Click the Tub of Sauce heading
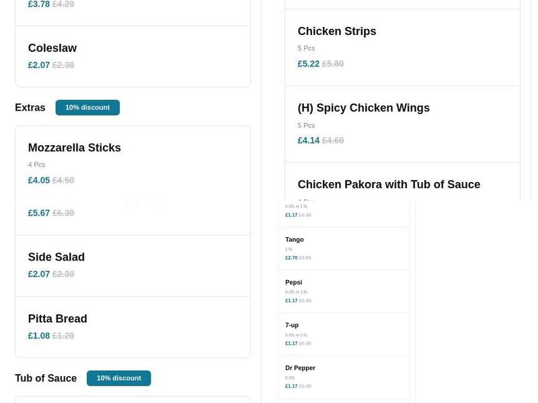The height and width of the screenshot is (403, 538). [46, 377]
